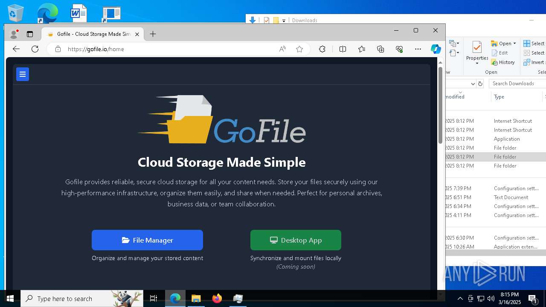The image size is (546, 307).
Task: Click scroll-up arrow of Edge page
Action: [x=440, y=62]
